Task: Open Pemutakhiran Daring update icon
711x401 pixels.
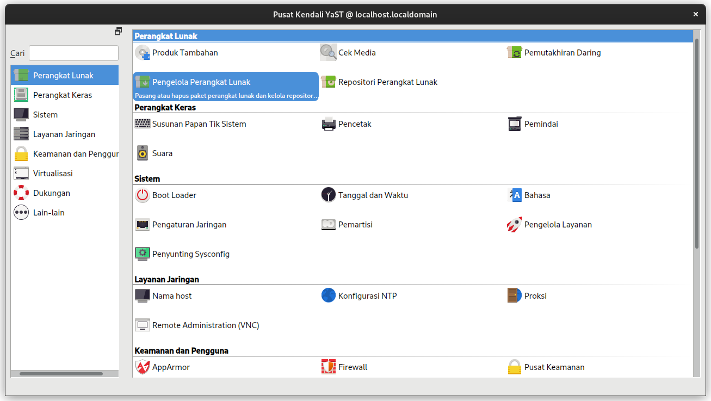Action: tap(515, 53)
